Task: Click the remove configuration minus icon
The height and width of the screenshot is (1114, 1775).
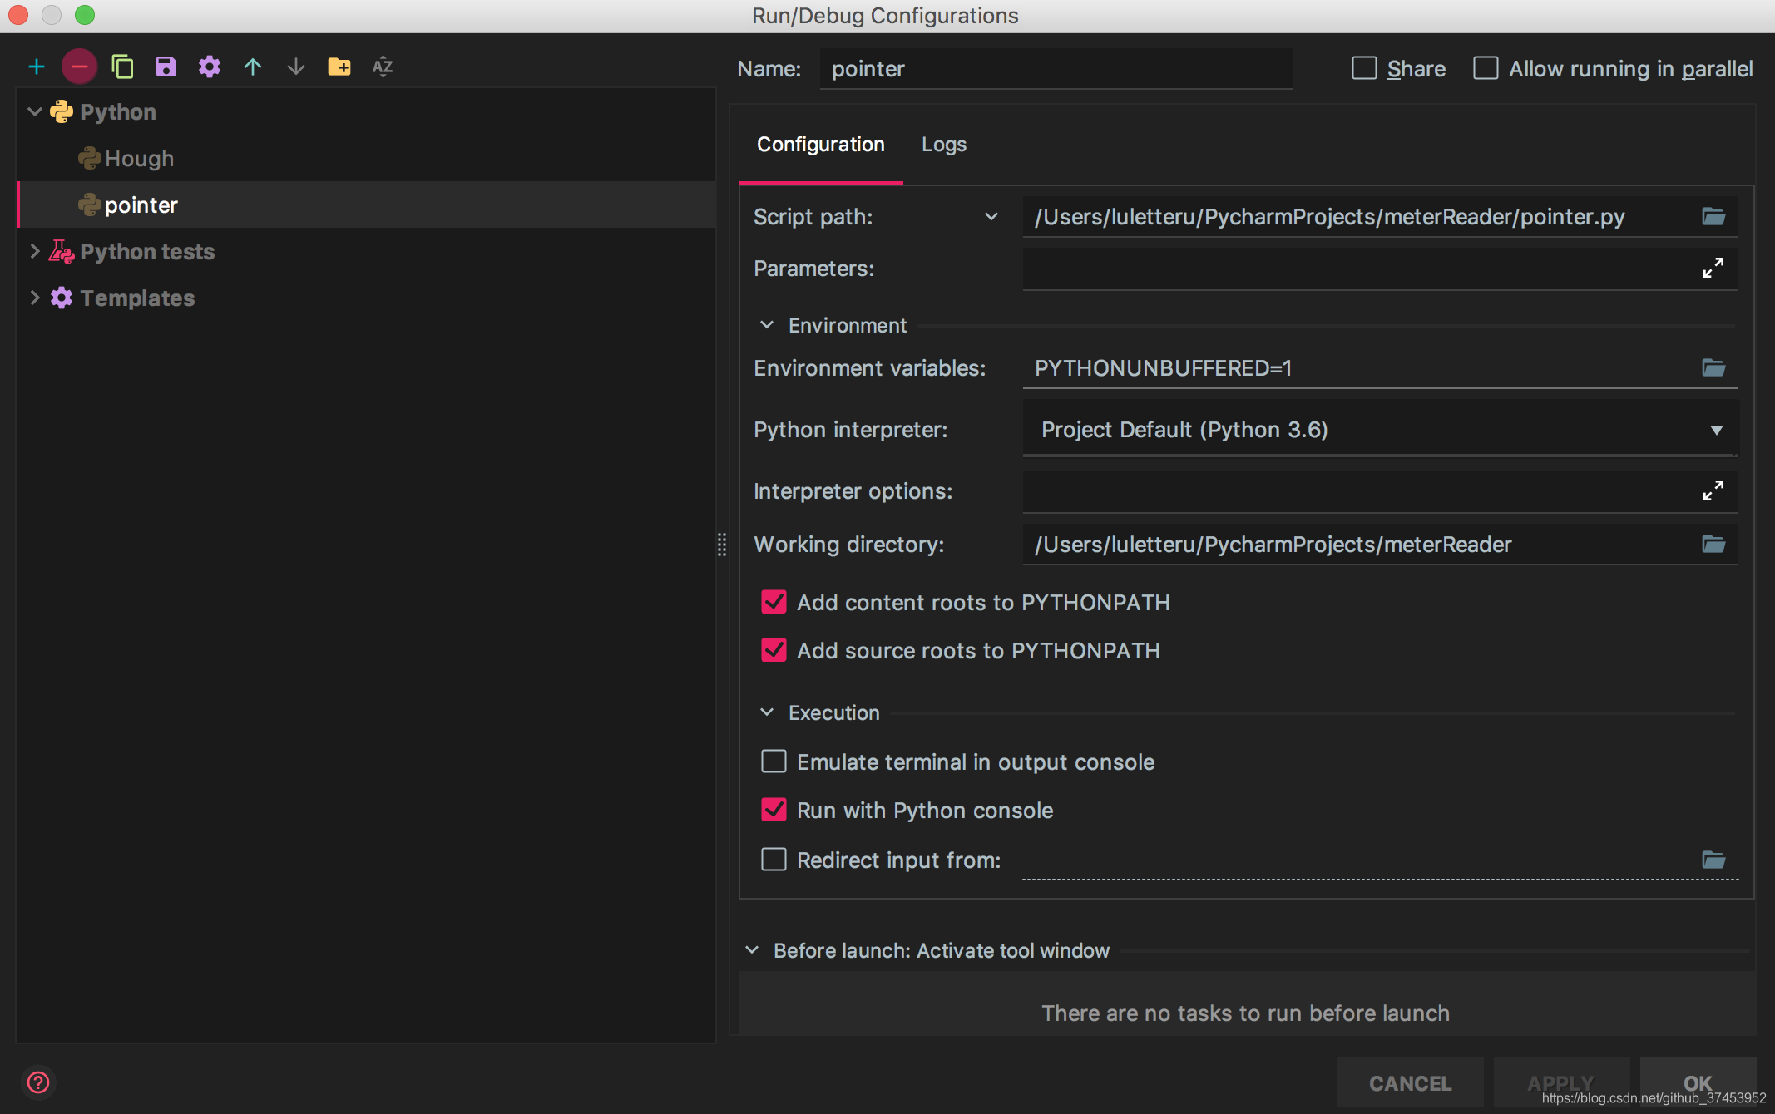Action: [x=80, y=67]
